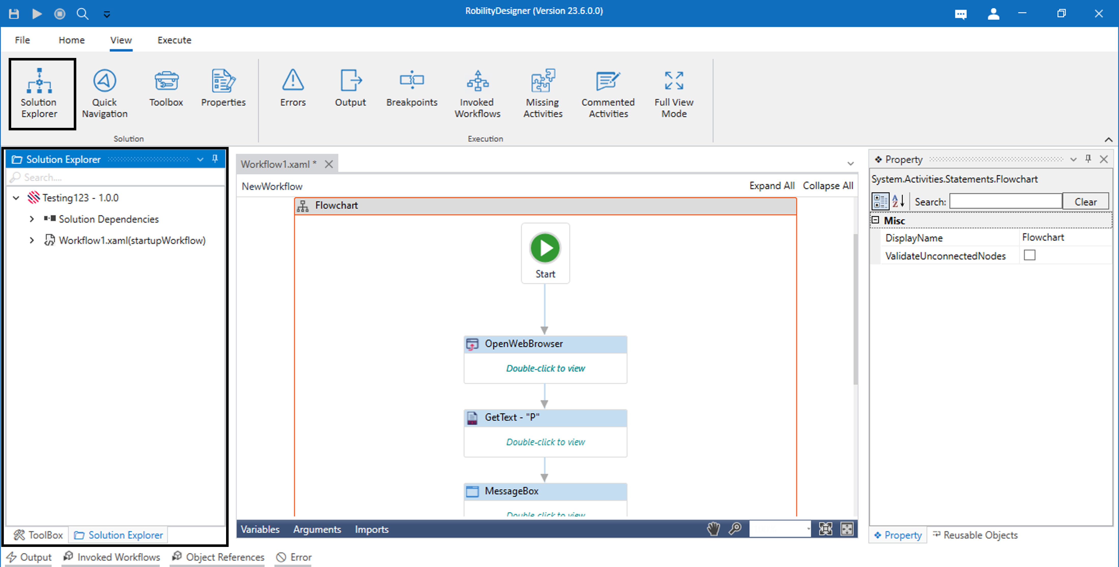This screenshot has width=1119, height=567.
Task: Click the designer zoom magnifier icon
Action: tap(735, 529)
